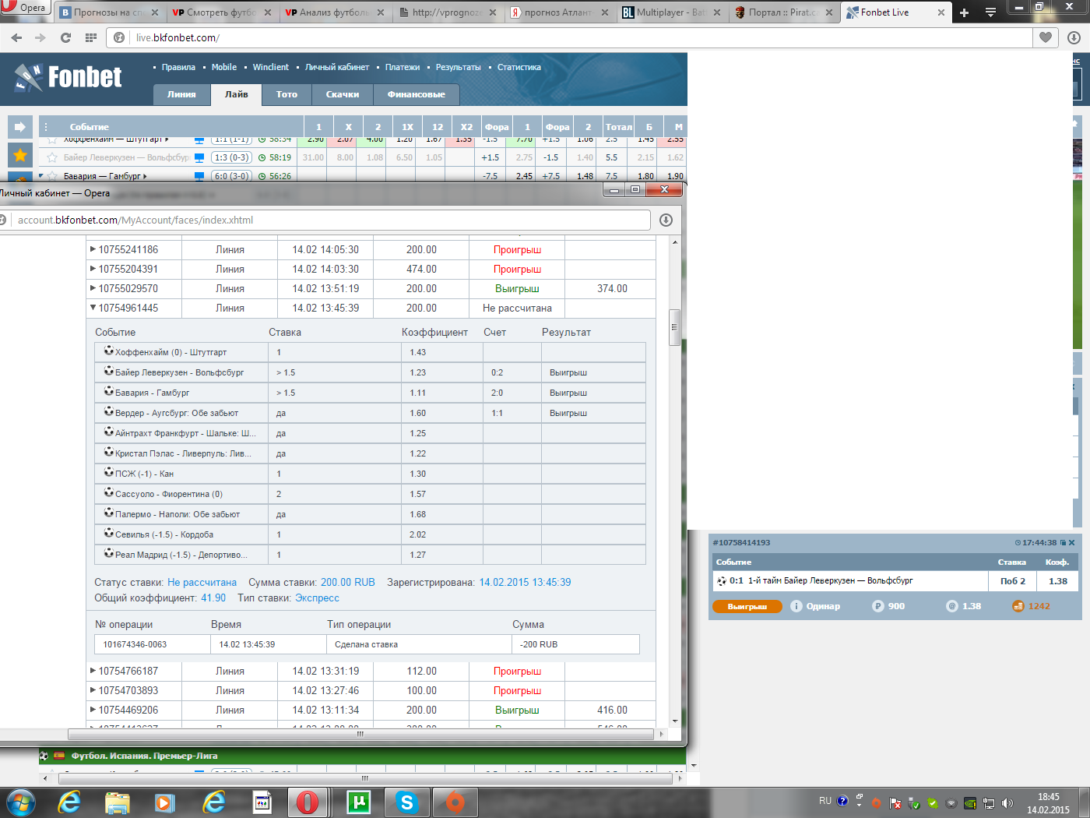Screen dimensions: 1090x818
Task: Reload the page in main Opera window
Action: tap(65, 37)
